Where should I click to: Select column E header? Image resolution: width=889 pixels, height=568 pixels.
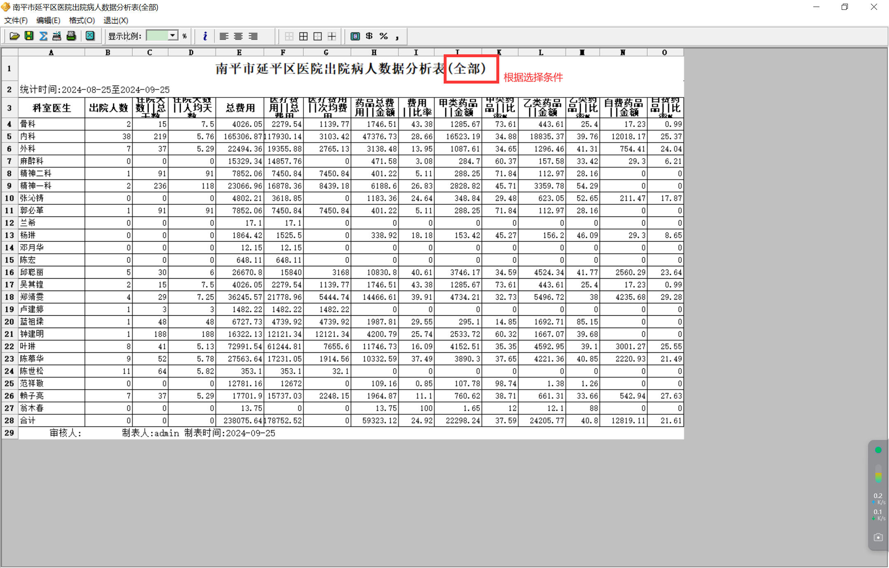point(239,52)
